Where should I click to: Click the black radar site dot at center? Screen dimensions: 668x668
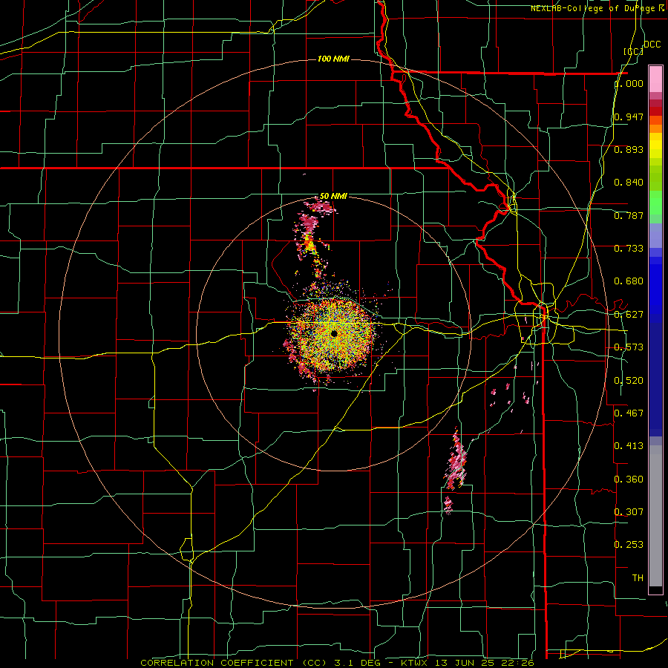coord(334,333)
